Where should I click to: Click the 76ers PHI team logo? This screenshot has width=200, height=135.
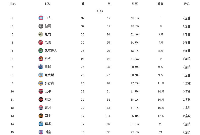pyautogui.click(x=41, y=18)
